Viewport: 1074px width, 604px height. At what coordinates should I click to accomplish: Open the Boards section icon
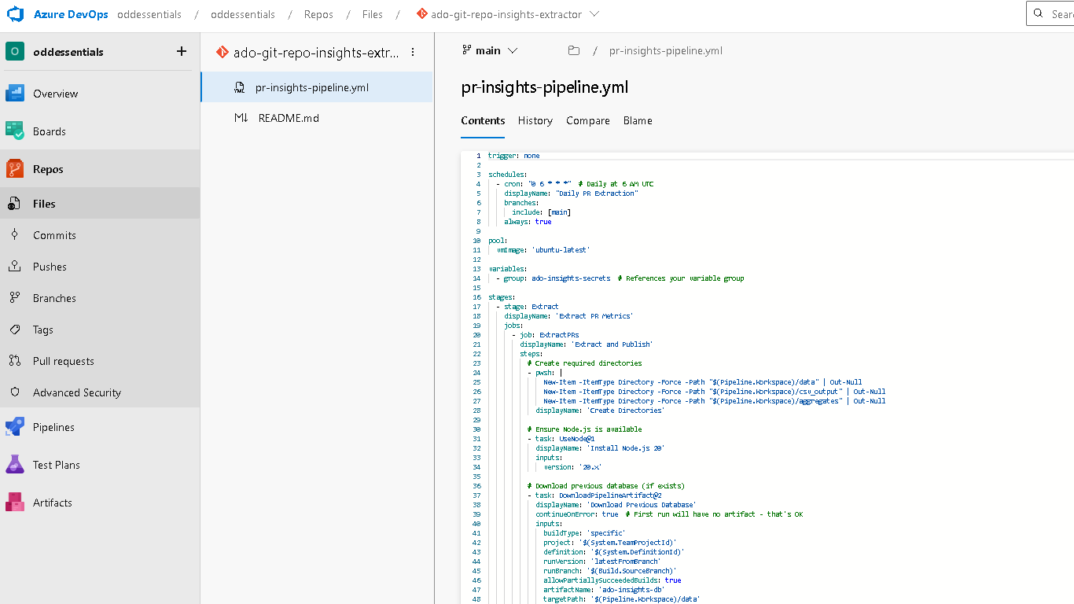click(x=15, y=131)
